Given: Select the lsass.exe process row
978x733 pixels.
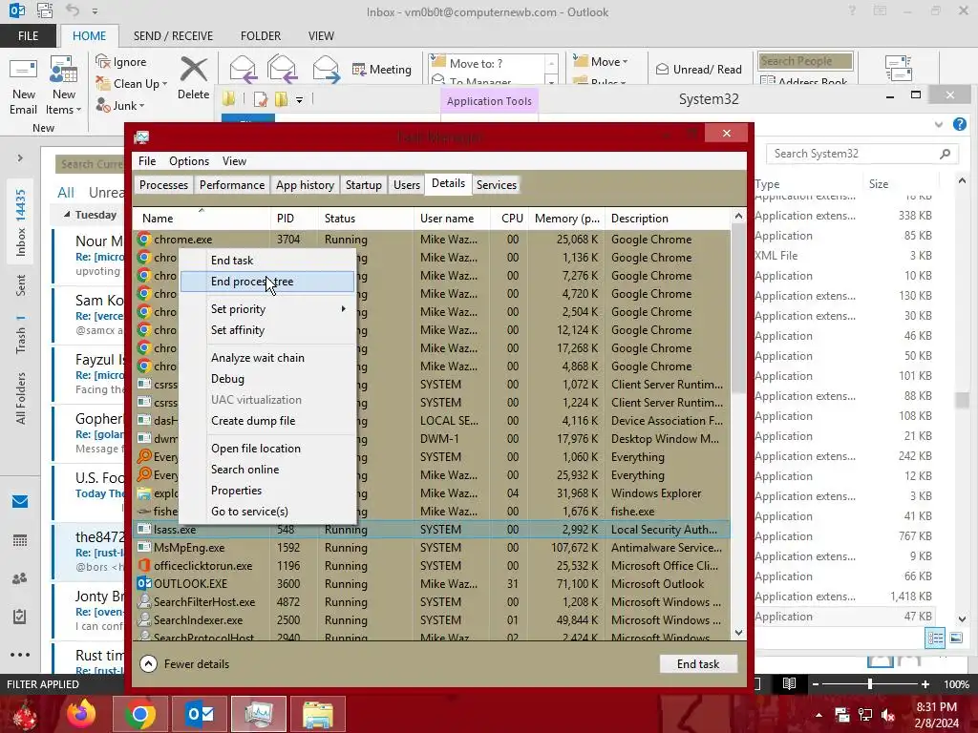Looking at the screenshot, I should (x=431, y=530).
